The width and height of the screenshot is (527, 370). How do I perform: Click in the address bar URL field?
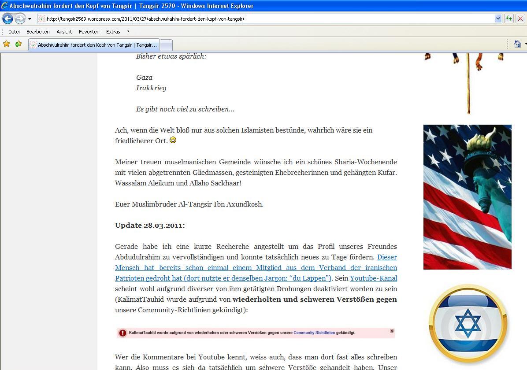click(264, 19)
